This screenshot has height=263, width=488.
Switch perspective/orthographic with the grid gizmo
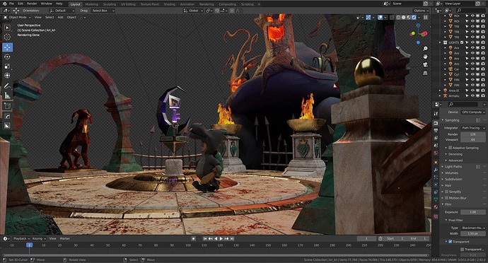pyautogui.click(x=425, y=73)
